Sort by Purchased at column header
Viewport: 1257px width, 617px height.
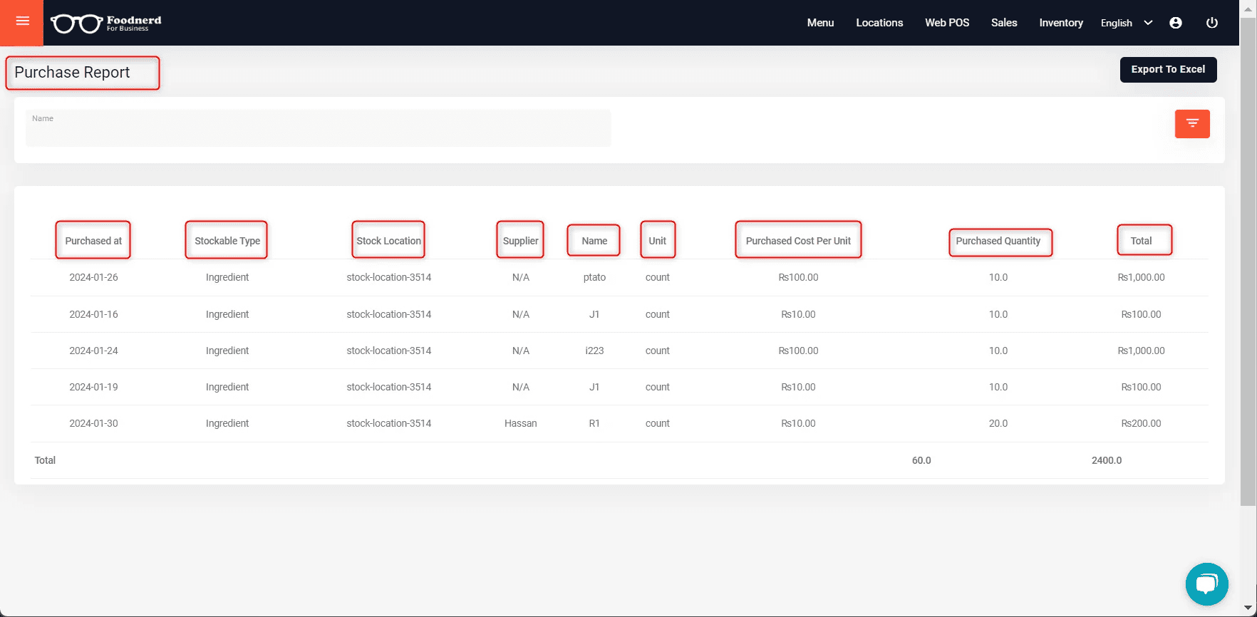[x=93, y=241]
